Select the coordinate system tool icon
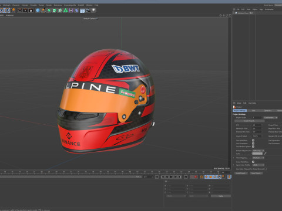The width and height of the screenshot is (282, 211). [x=13, y=10]
